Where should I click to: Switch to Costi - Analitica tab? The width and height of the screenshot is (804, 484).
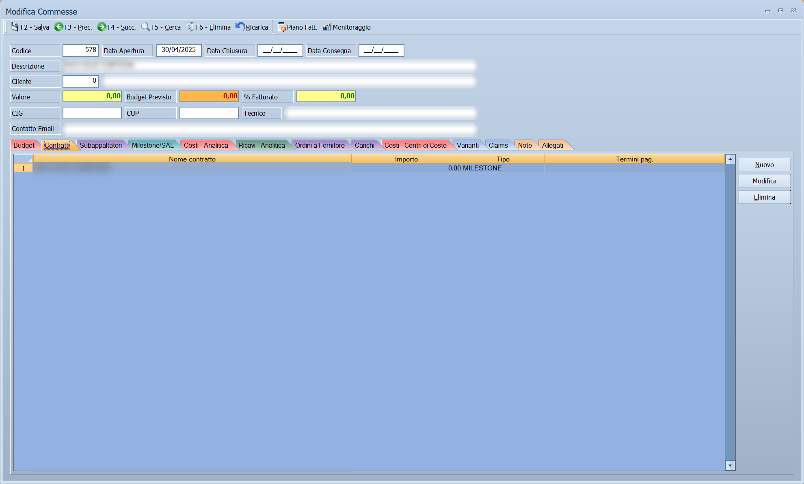(x=206, y=145)
